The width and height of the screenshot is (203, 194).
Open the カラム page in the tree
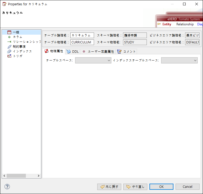point(18,37)
